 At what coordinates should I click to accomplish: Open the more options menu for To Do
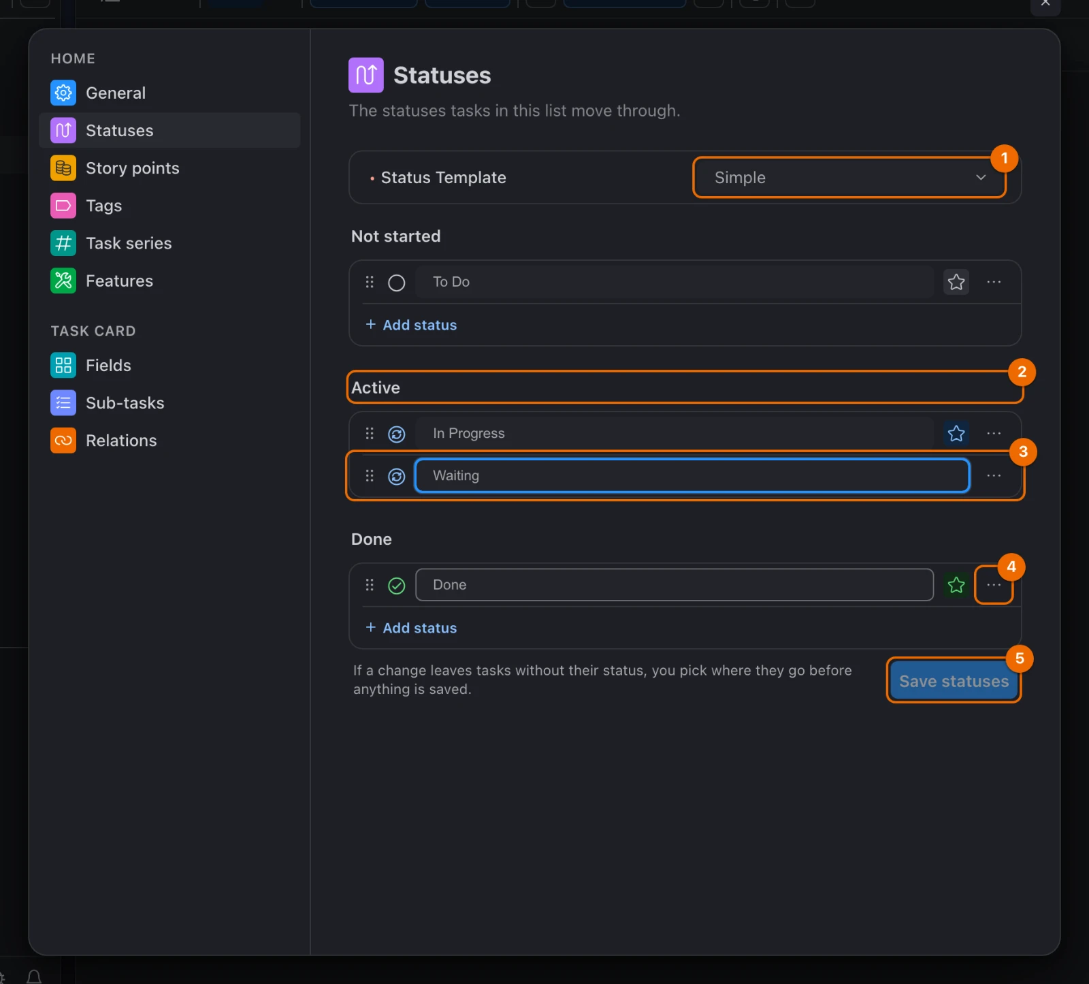click(994, 282)
